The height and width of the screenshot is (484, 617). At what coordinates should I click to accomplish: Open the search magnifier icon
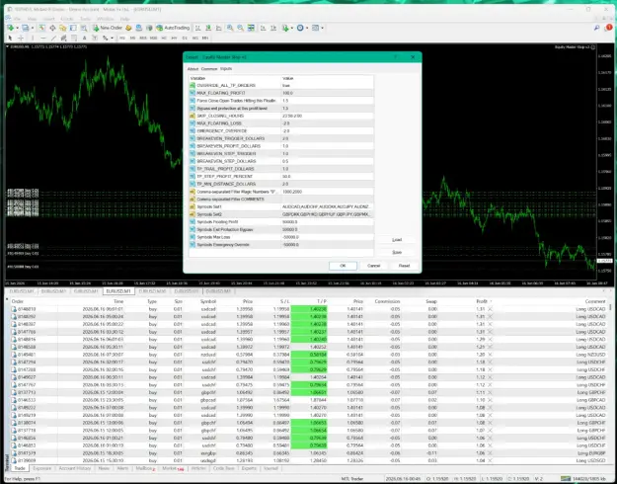coord(597,28)
